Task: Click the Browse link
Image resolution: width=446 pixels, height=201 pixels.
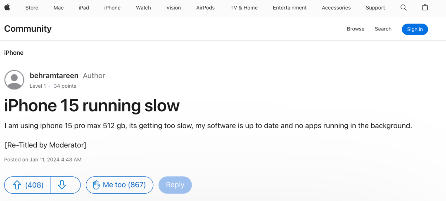Action: click(x=356, y=29)
